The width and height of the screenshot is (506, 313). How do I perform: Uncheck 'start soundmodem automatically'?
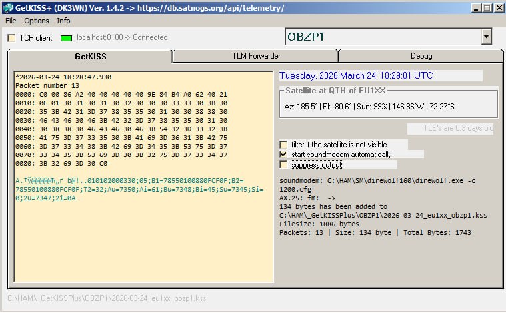tap(284, 155)
